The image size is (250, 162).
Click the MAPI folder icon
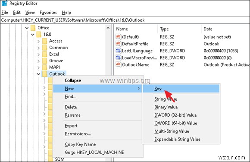45,67
